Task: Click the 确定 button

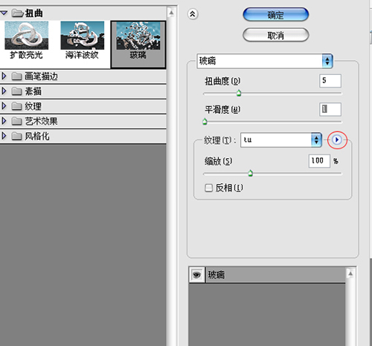Action: 276,15
